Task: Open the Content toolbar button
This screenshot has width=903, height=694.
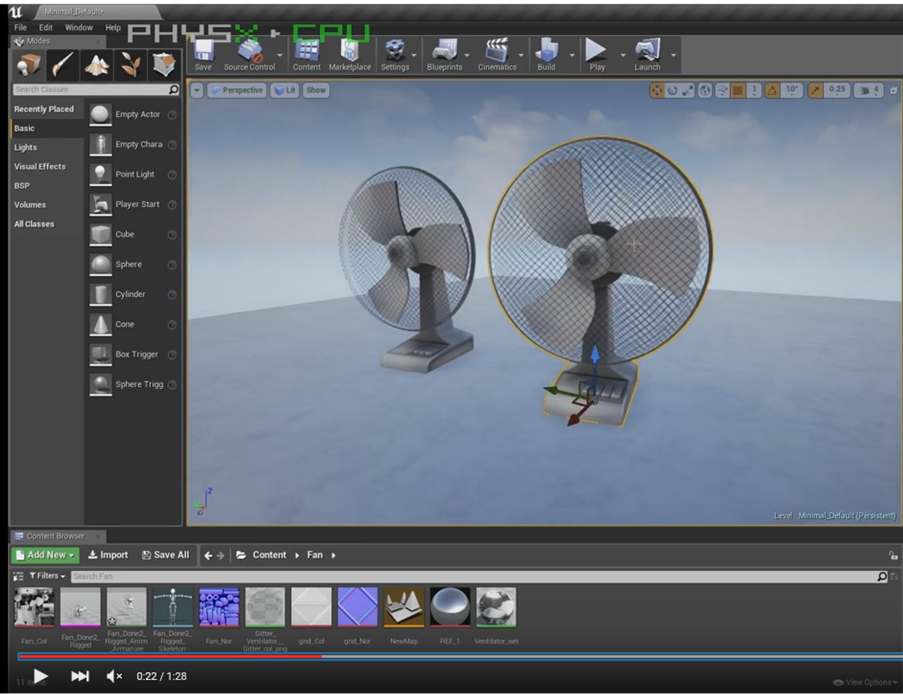Action: (307, 55)
